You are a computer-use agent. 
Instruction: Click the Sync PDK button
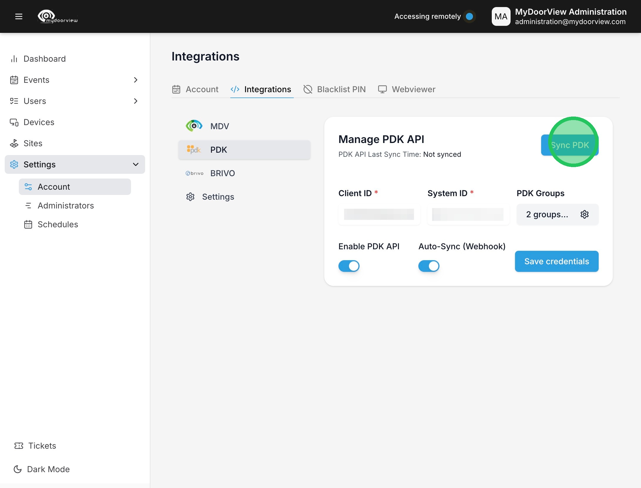(x=570, y=145)
